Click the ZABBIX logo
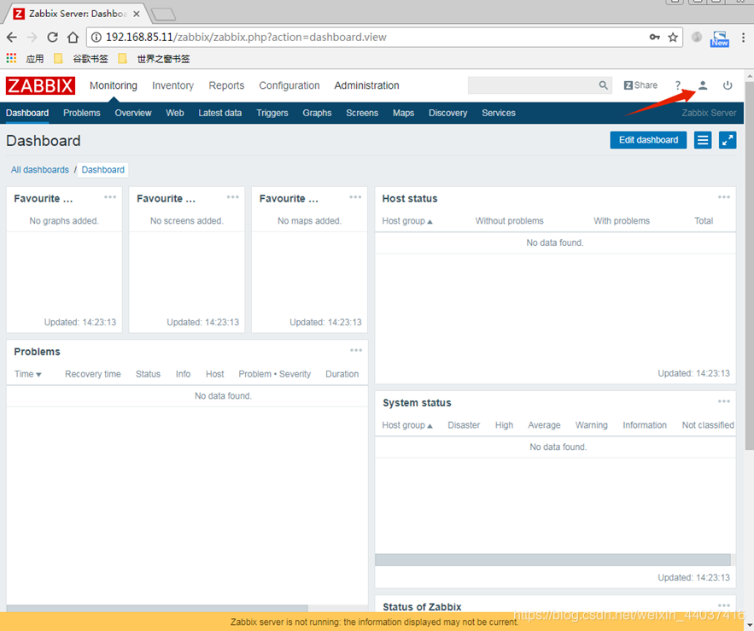 [x=40, y=85]
